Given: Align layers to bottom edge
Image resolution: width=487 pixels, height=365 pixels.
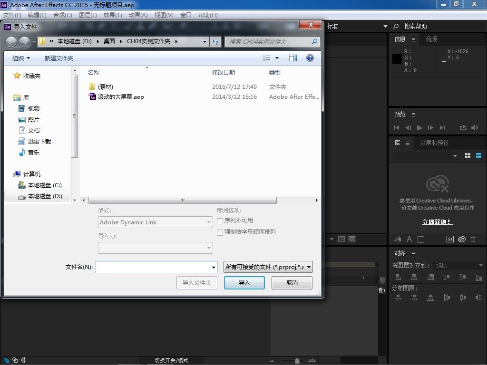Looking at the screenshot, I should 479,277.
